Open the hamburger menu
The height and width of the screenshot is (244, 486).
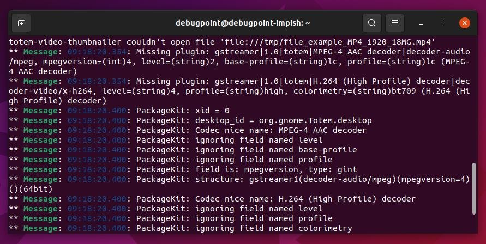394,23
